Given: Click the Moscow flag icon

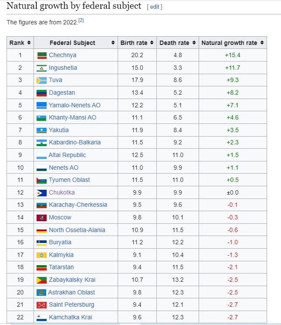Looking at the screenshot, I should pos(42,218).
